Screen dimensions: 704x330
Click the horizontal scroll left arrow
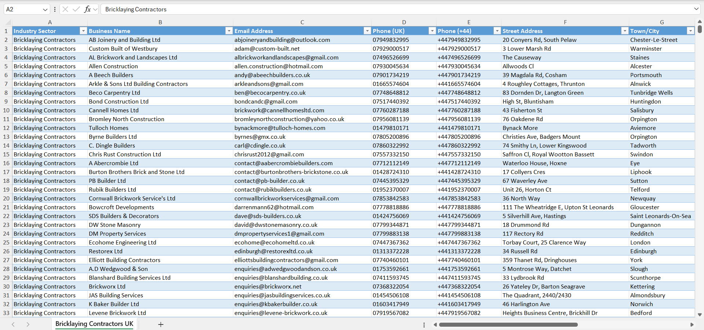[435, 324]
